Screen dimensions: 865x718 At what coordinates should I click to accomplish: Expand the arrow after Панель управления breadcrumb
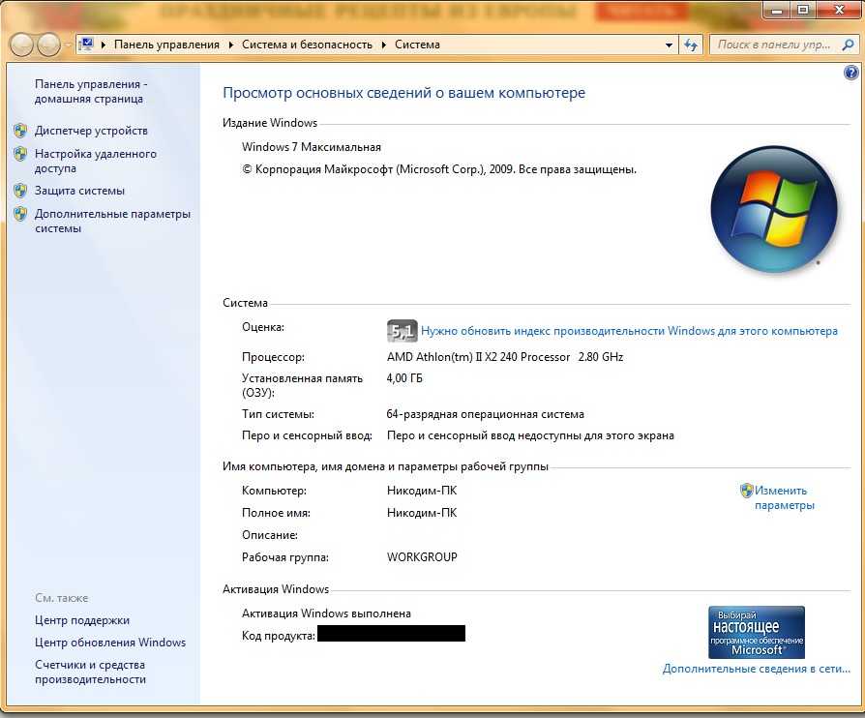click(230, 45)
